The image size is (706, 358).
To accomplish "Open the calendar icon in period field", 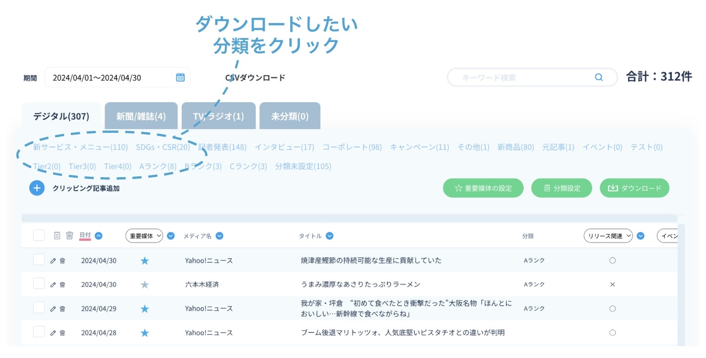I will 180,77.
